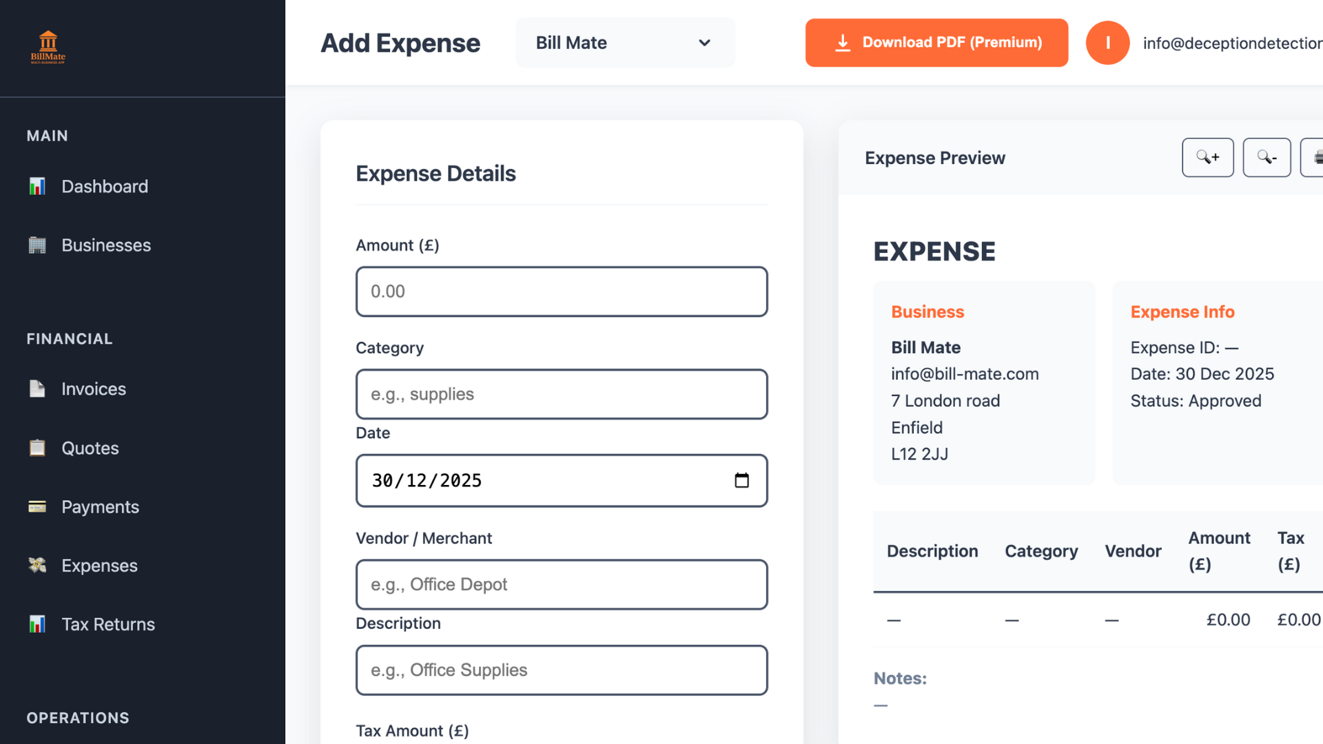The height and width of the screenshot is (744, 1323).
Task: Select the Expenses sidebar icon
Action: [x=37, y=565]
